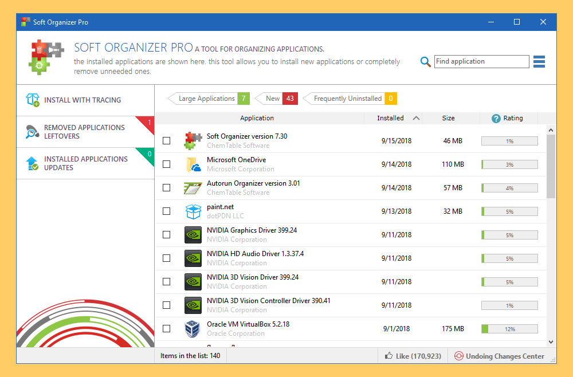The height and width of the screenshot is (377, 573).
Task: Click the vertical scrollbar thumb
Action: (551, 166)
